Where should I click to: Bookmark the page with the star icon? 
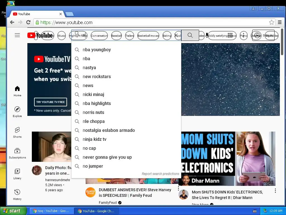[271, 22]
